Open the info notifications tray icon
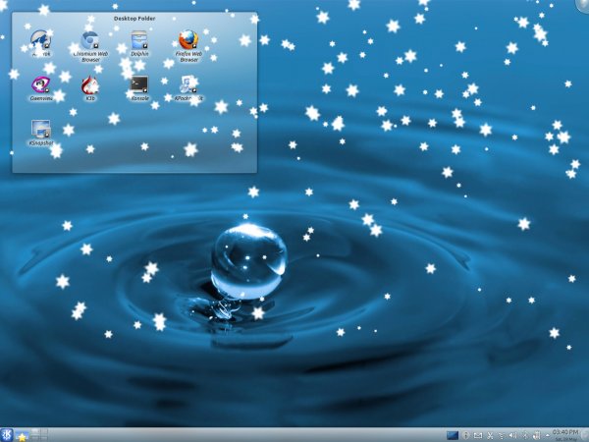Image resolution: width=589 pixels, height=442 pixels. [466, 435]
